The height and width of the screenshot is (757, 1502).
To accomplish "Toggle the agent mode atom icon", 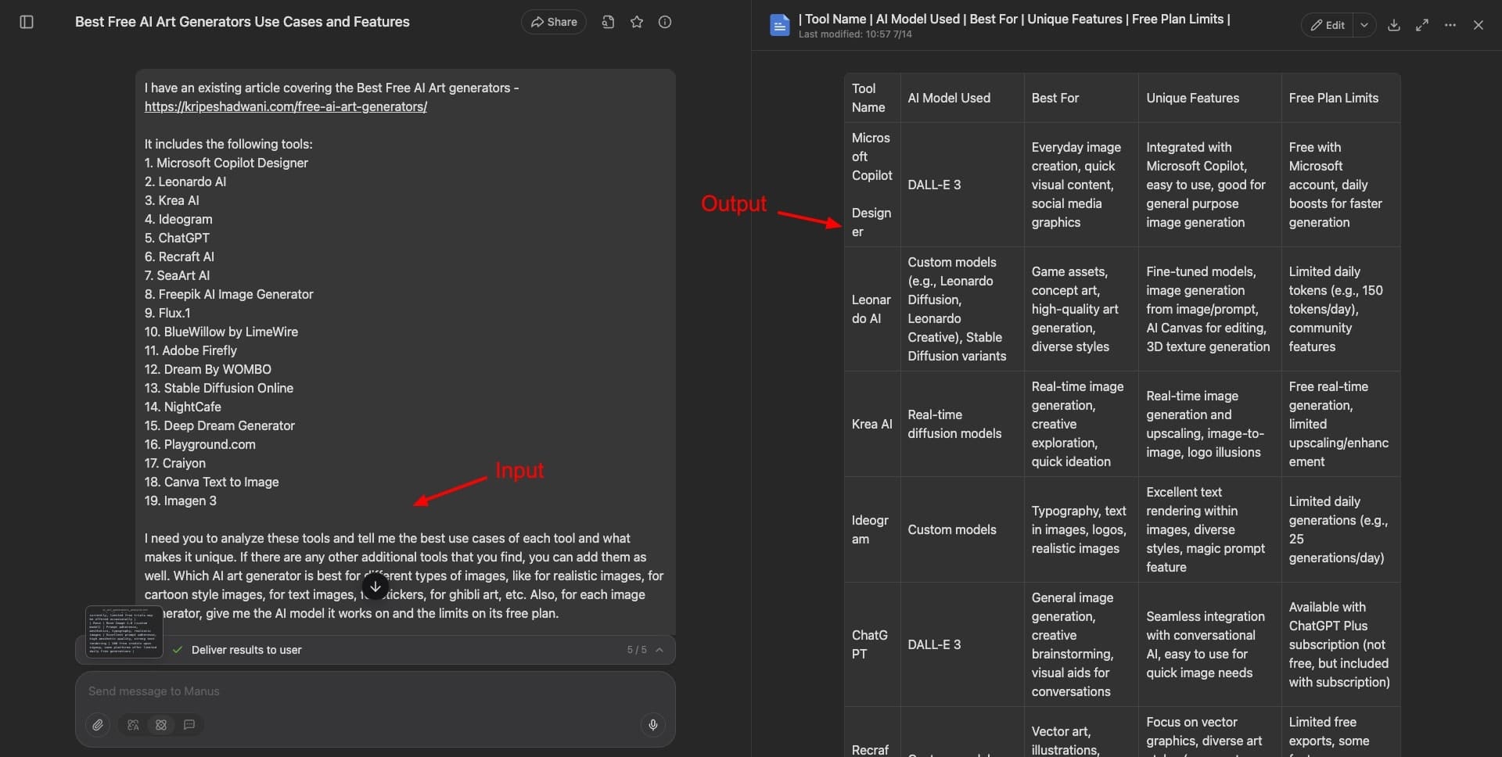I will point(161,725).
